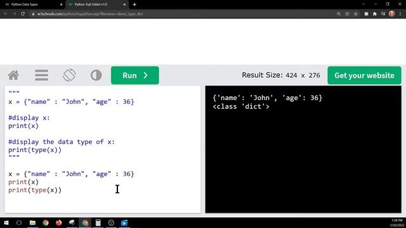Image resolution: width=406 pixels, height=228 pixels.
Task: Bookmark this page with star icon
Action: (356, 14)
